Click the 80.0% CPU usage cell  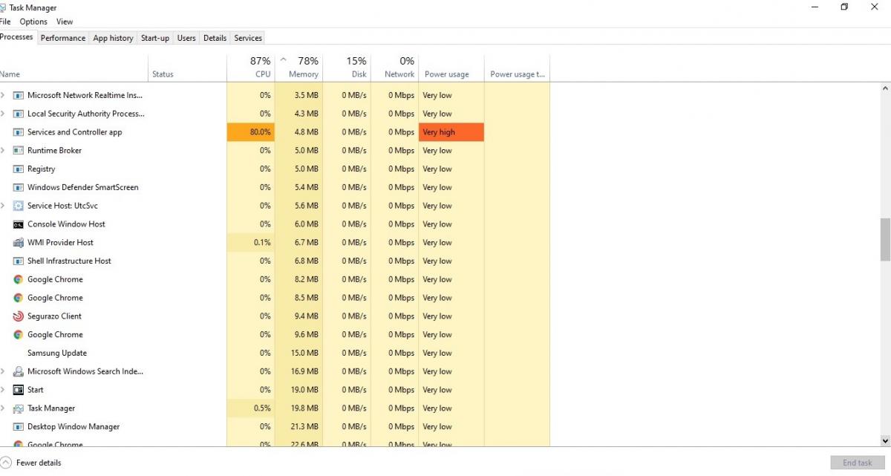pyautogui.click(x=251, y=132)
